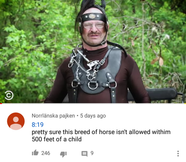Image resolution: width=186 pixels, height=162 pixels.
Task: Open the "5 days ago" comment permalink
Action: [93, 116]
